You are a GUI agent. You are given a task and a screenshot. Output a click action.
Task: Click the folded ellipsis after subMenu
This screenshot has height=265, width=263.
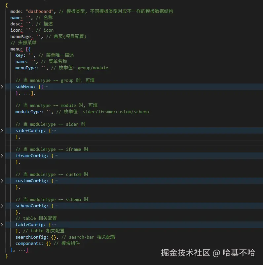[x=46, y=87]
